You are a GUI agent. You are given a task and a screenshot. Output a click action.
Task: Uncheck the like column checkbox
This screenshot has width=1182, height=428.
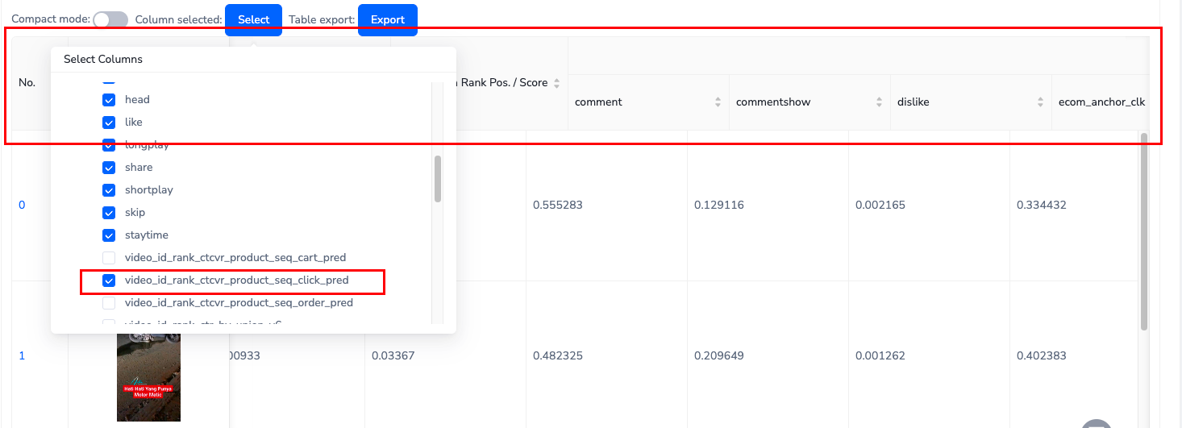[x=109, y=123]
